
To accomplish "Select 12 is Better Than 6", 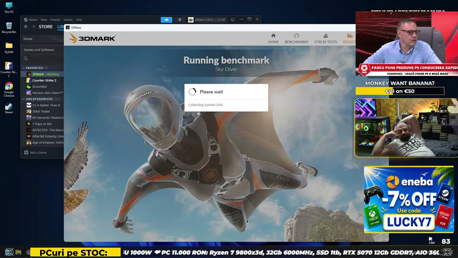I will 46,105.
